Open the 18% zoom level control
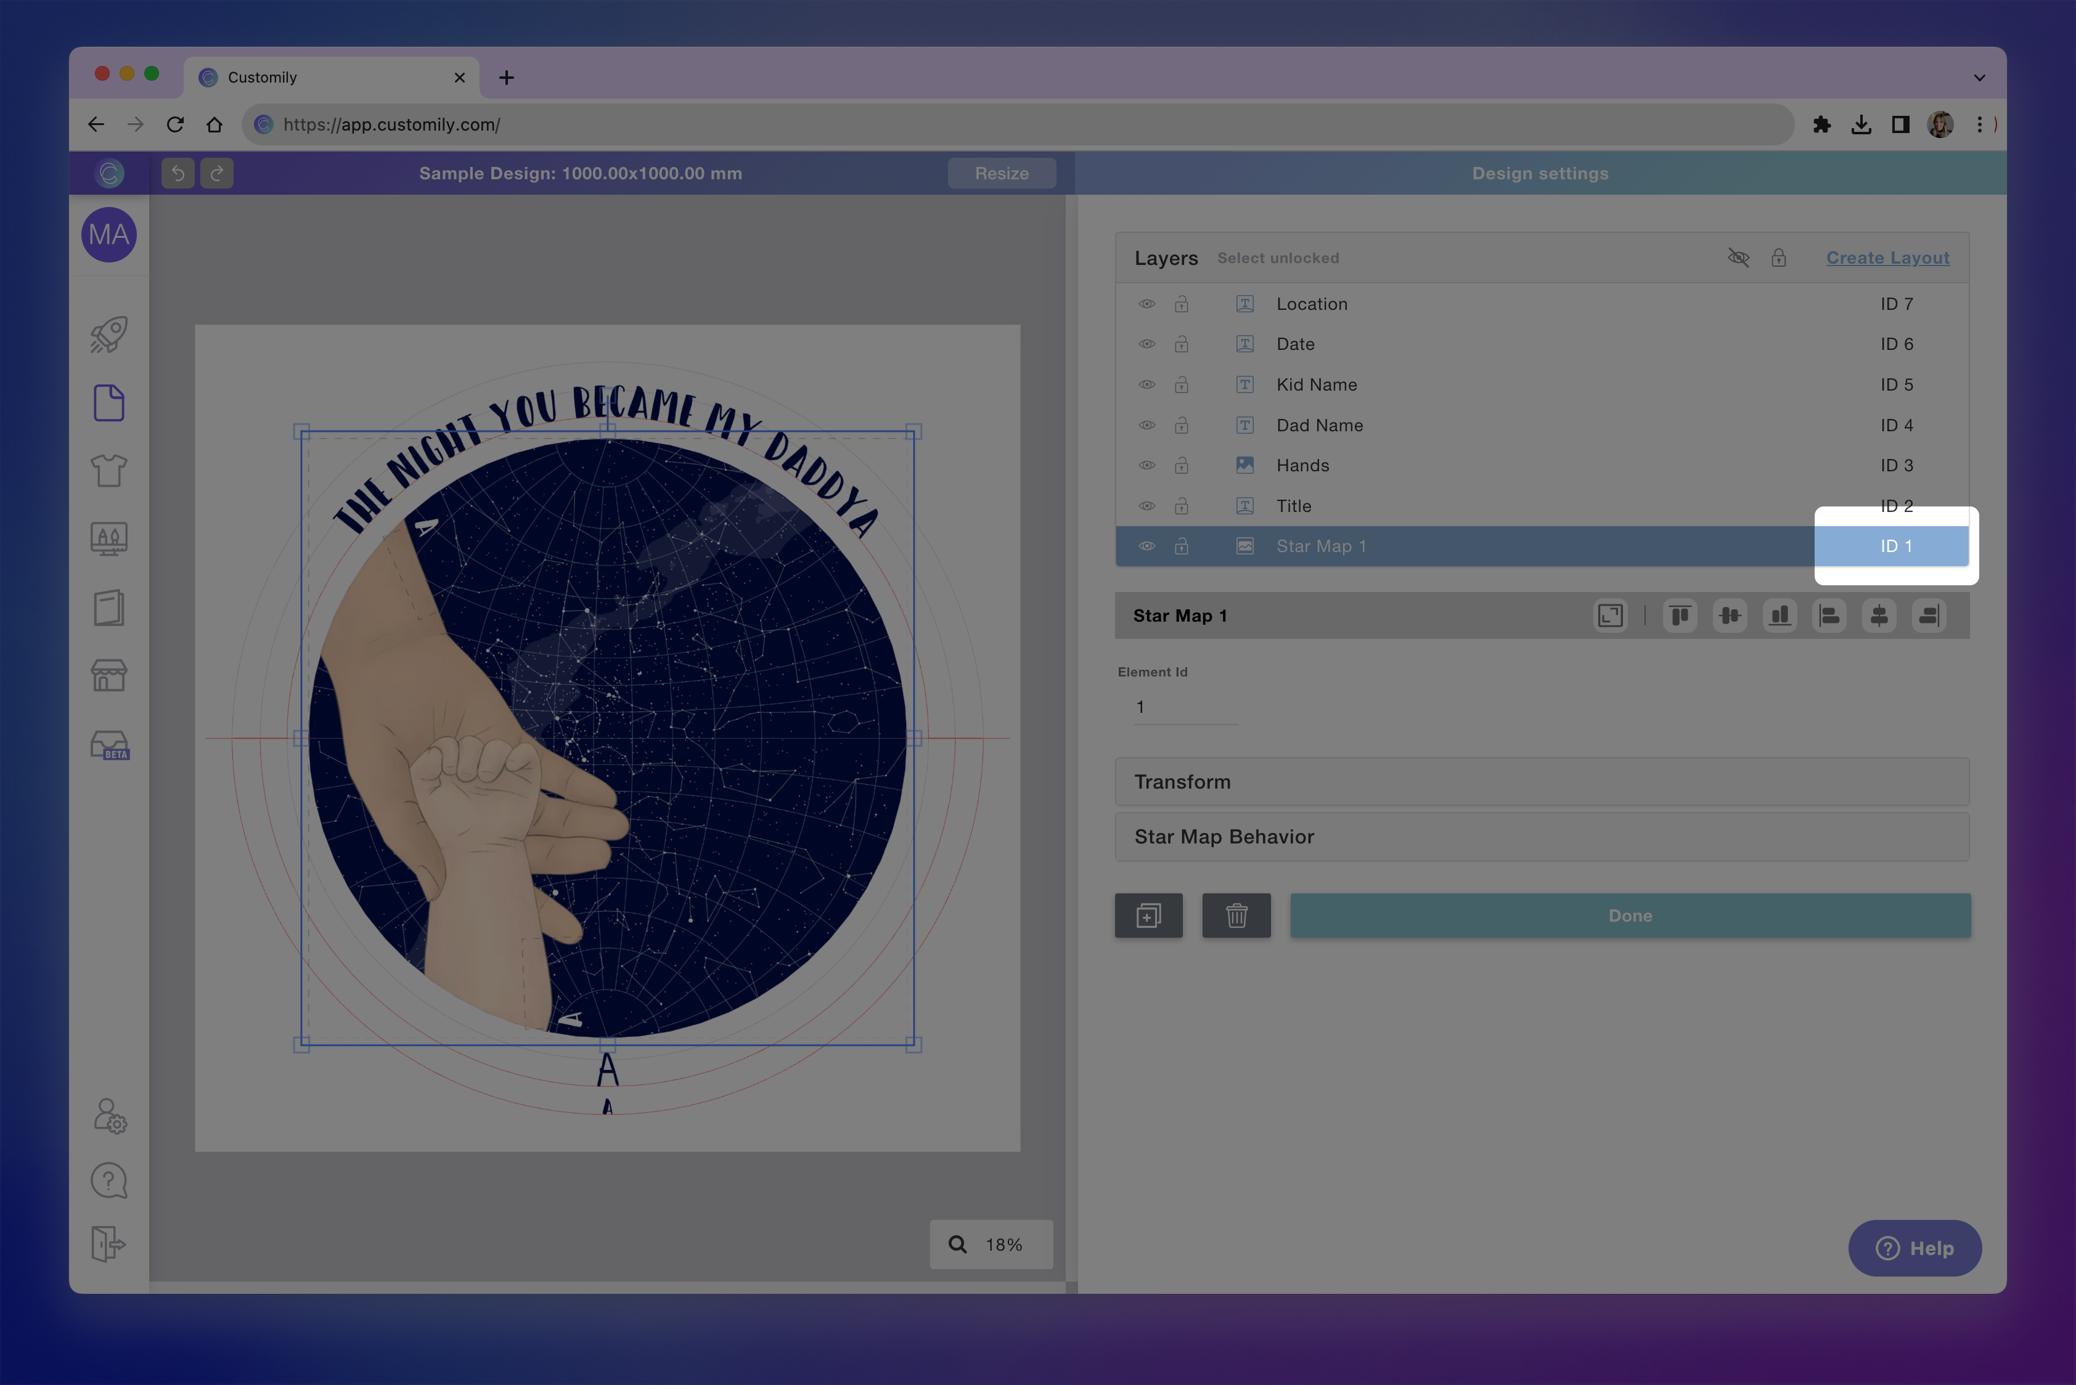The image size is (2076, 1385). click(991, 1245)
